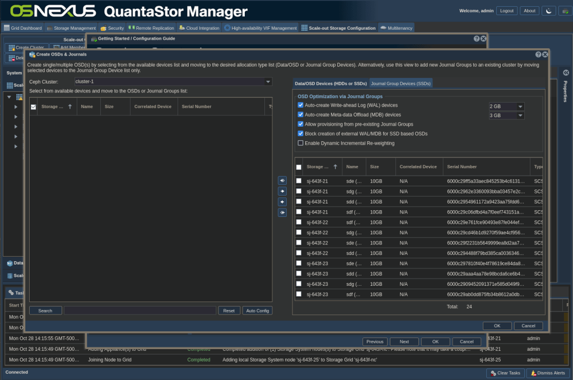The height and width of the screenshot is (380, 573).
Task: Open the Remote Replication tab
Action: click(x=151, y=28)
